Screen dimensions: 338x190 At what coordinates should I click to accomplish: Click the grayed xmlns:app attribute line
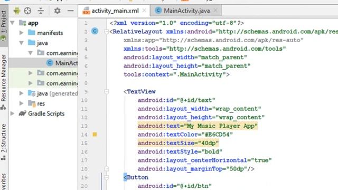(213, 40)
